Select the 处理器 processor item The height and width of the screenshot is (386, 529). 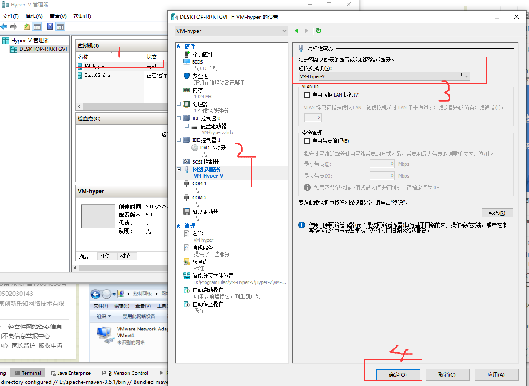pos(200,104)
